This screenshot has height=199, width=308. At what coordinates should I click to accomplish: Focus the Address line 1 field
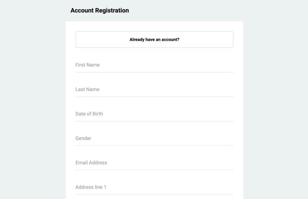tap(154, 187)
